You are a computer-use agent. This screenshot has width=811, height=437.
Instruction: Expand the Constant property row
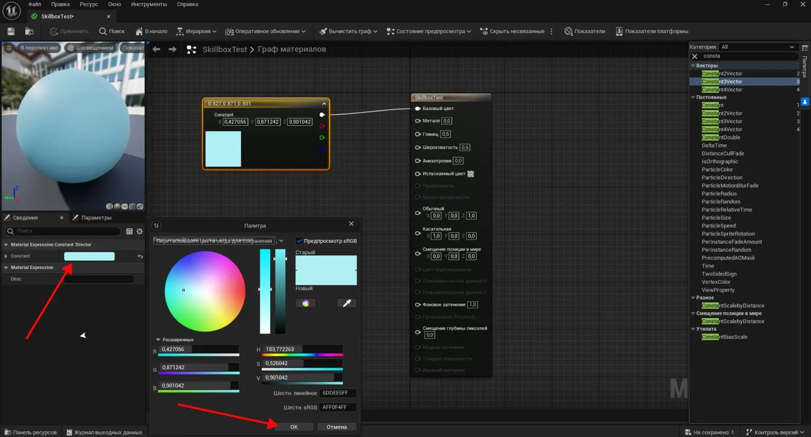(6, 256)
